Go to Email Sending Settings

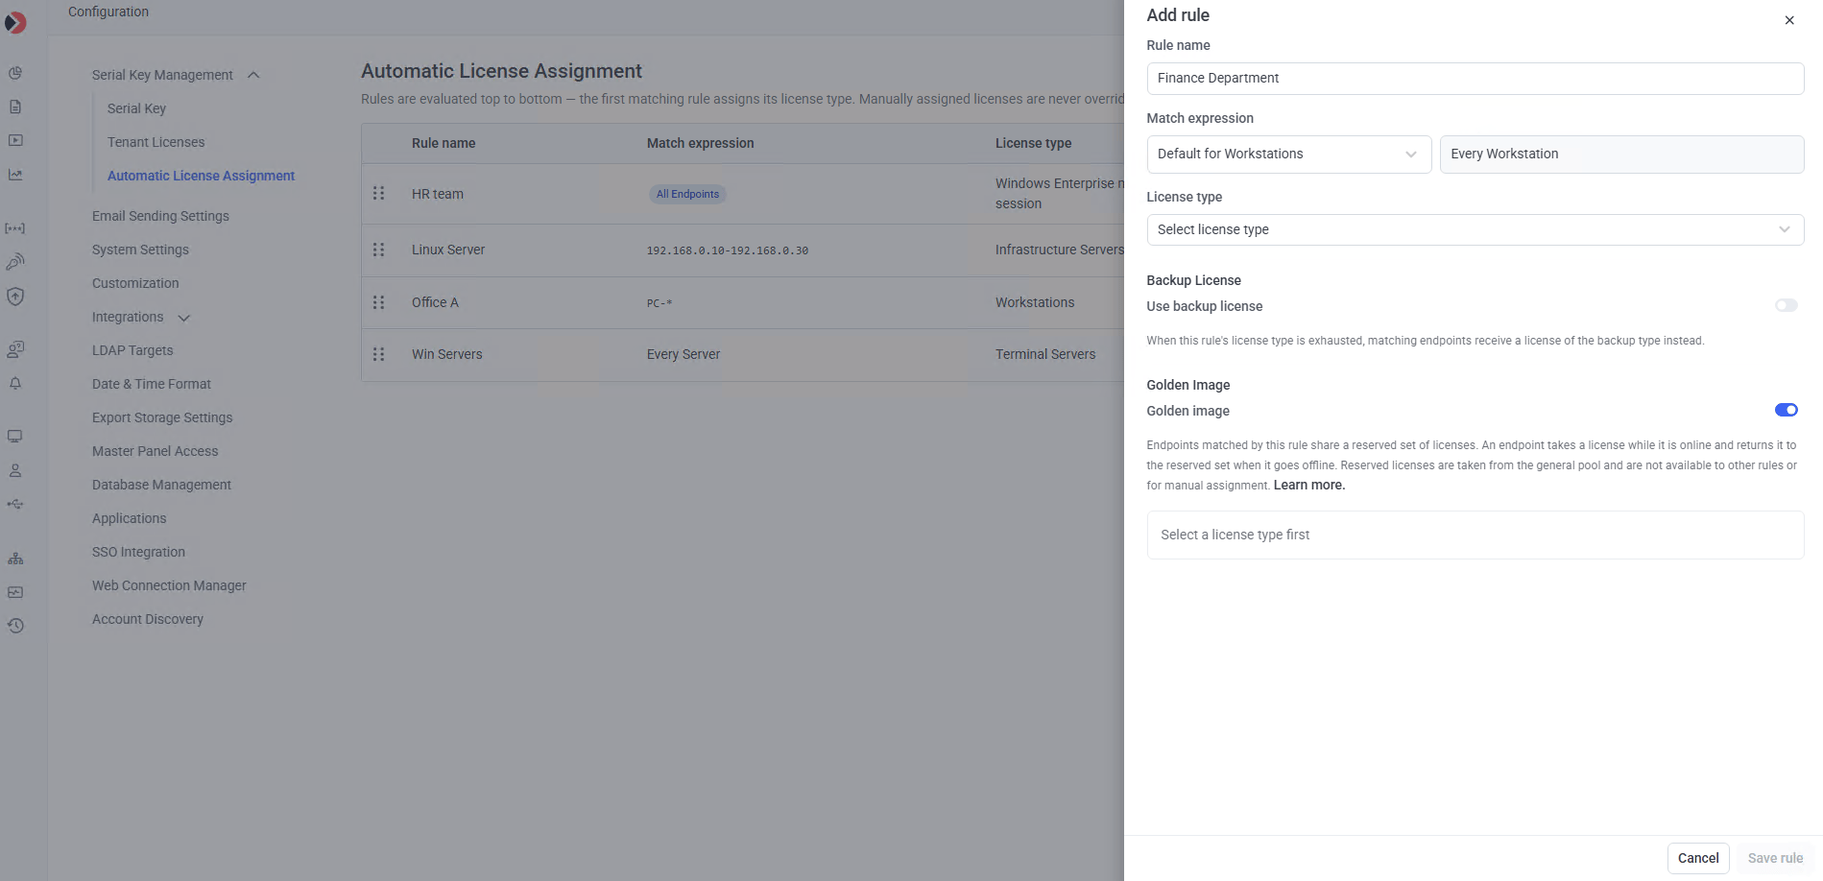[x=160, y=216]
